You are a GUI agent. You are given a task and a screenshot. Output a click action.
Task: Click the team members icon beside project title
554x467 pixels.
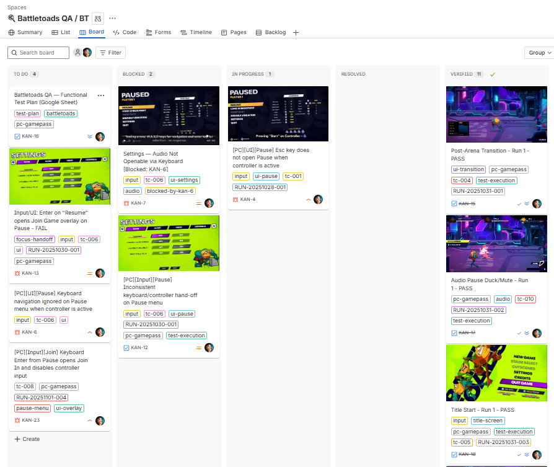pyautogui.click(x=98, y=19)
